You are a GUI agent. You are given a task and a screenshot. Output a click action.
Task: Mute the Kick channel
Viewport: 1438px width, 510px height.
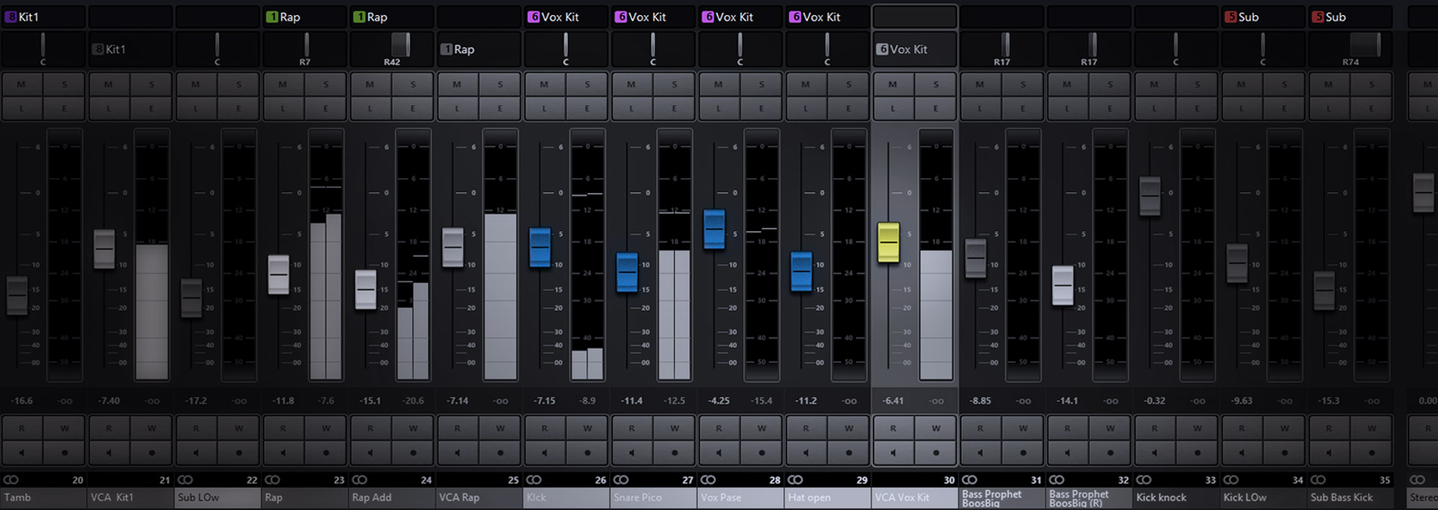coord(544,85)
